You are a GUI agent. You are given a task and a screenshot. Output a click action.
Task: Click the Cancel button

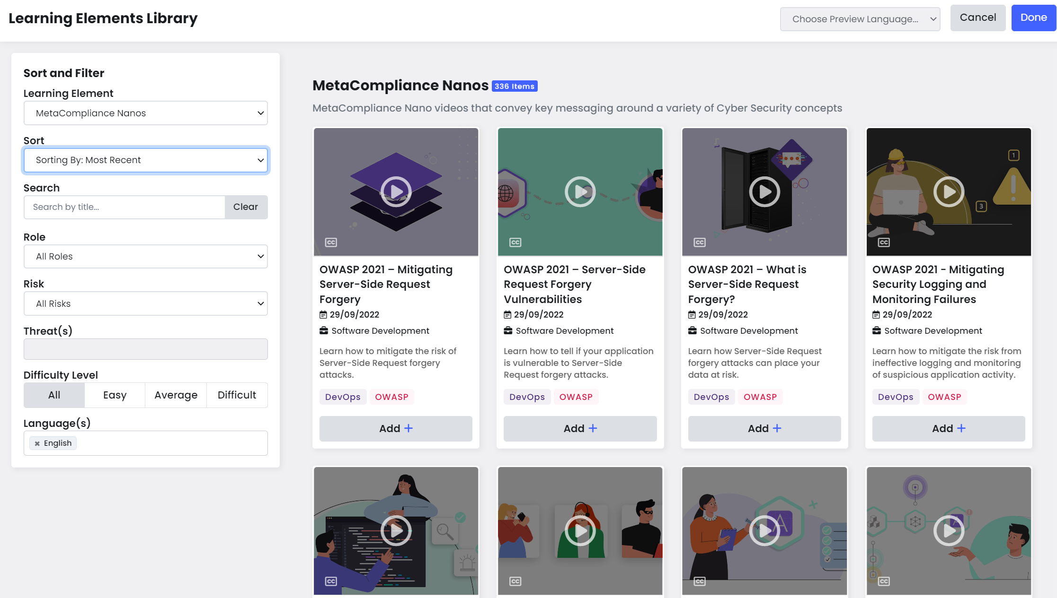(x=978, y=18)
